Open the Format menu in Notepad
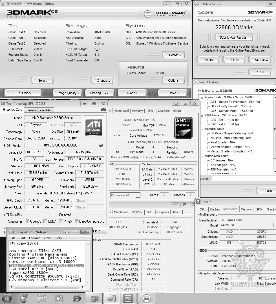276x304 pixels. (x=34, y=238)
